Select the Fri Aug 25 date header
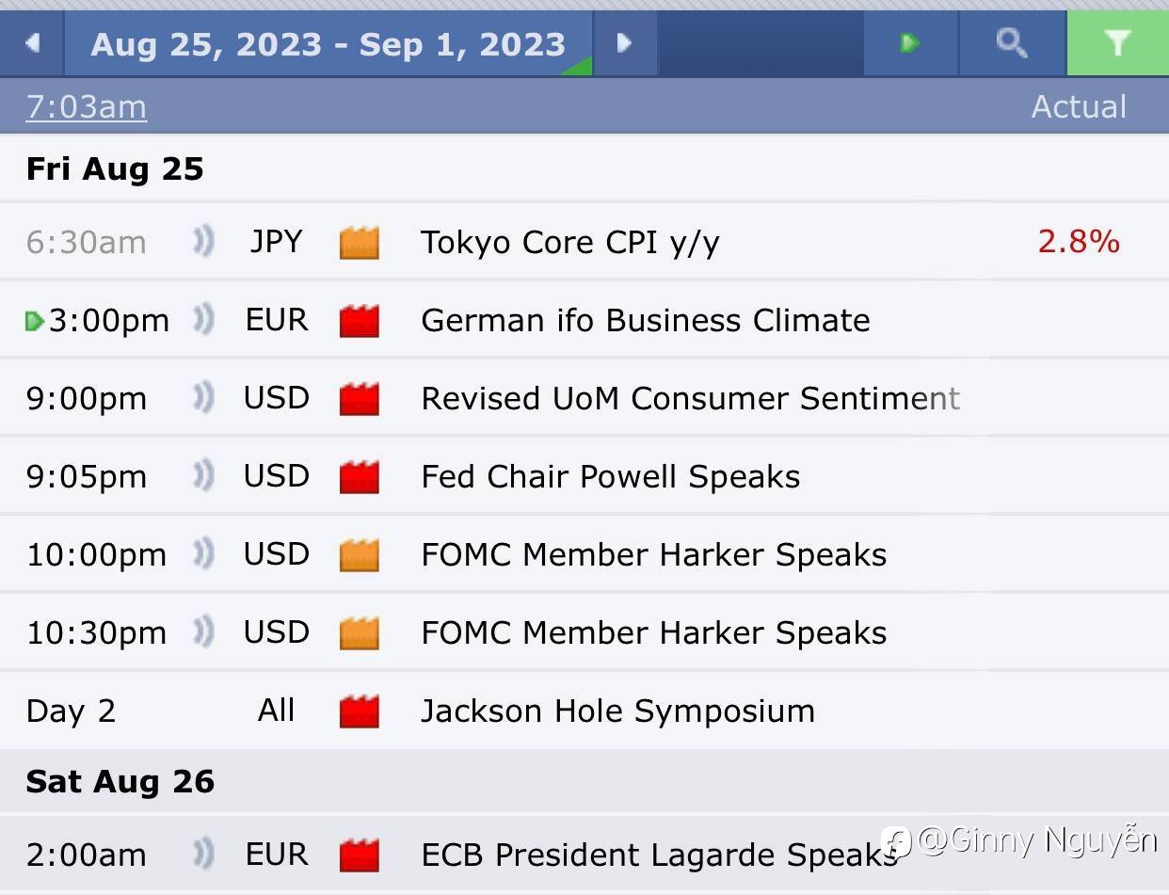 115,169
